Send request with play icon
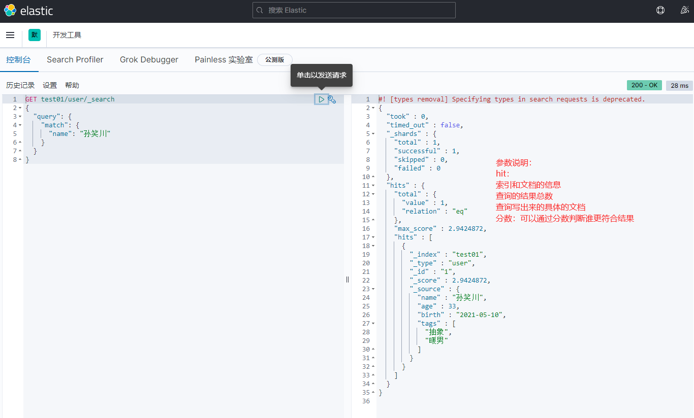694x418 pixels. (x=321, y=99)
